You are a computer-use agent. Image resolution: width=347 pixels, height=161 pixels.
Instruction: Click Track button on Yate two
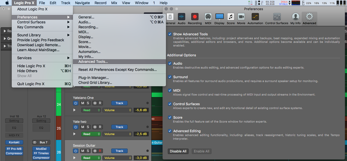119,127
